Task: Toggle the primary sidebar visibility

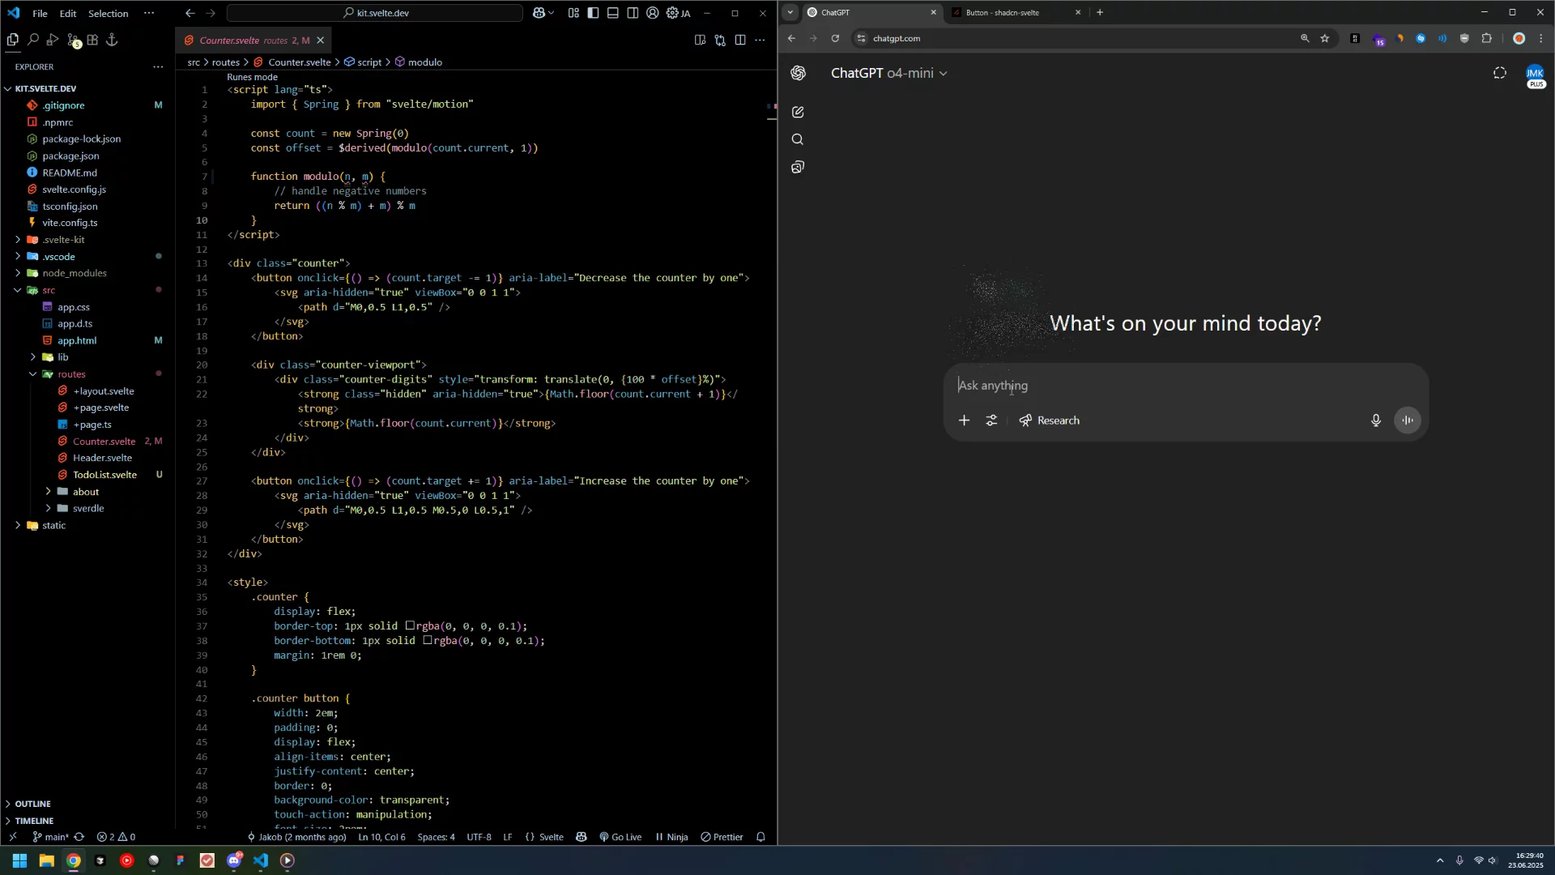Action: click(x=593, y=13)
